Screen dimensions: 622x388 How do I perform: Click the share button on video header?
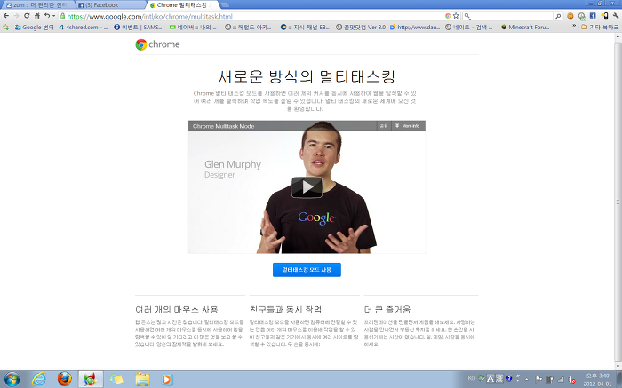click(x=384, y=126)
